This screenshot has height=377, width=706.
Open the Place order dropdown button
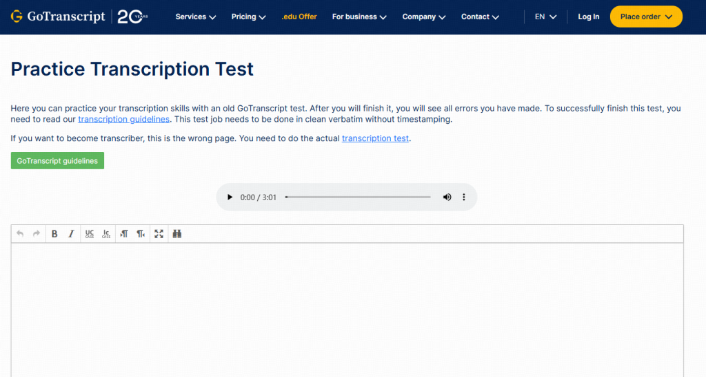[646, 17]
